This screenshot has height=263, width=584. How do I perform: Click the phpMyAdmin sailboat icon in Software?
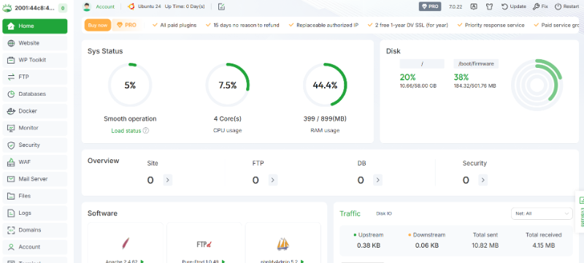click(283, 245)
